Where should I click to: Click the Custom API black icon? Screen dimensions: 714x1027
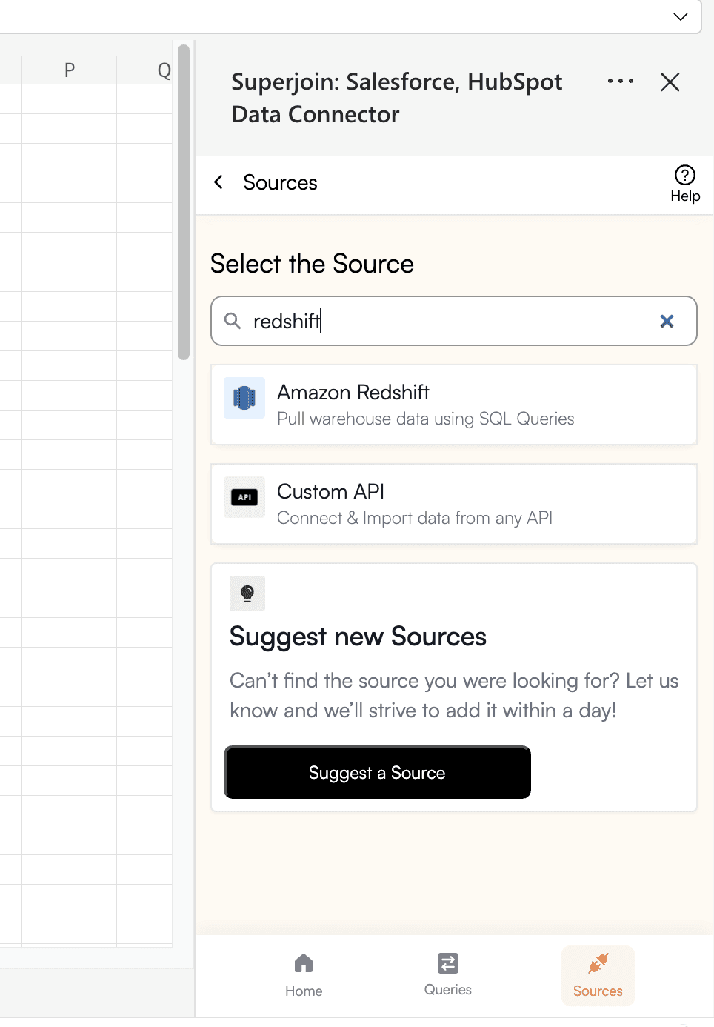coord(244,497)
